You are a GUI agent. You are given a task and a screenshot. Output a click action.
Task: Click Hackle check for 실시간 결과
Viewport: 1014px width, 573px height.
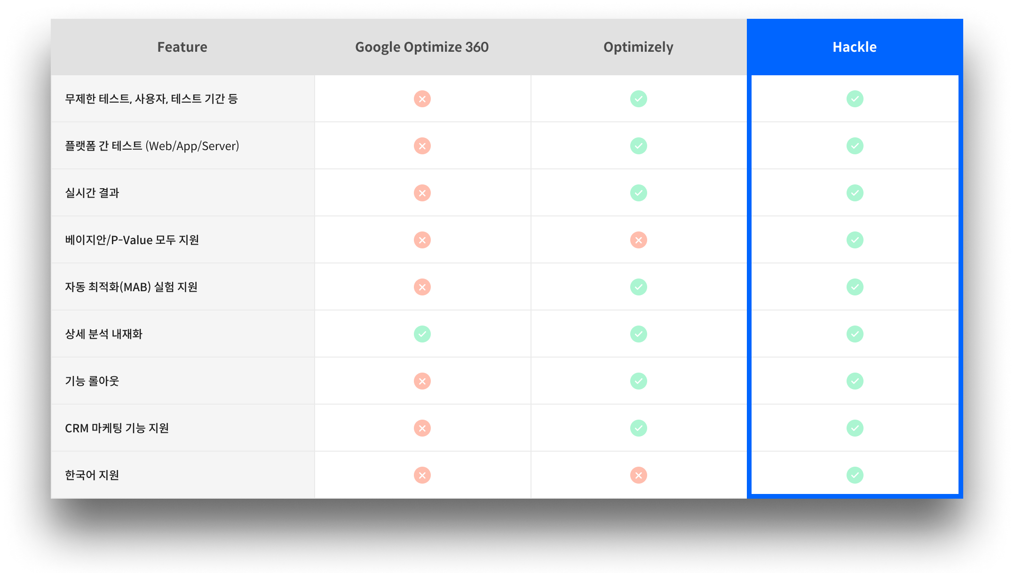pyautogui.click(x=855, y=193)
